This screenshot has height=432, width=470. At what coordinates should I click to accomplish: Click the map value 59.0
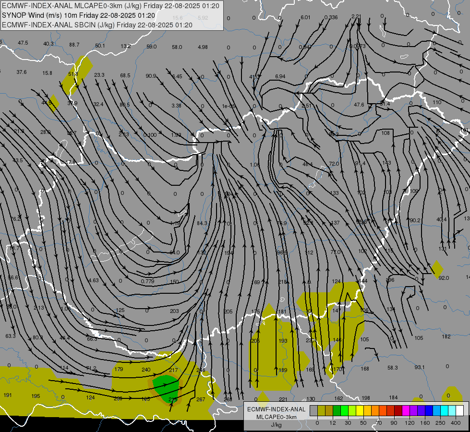point(151,47)
